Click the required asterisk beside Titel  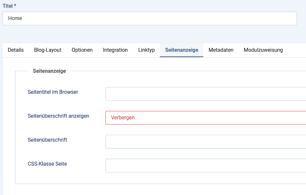[x=15, y=5]
